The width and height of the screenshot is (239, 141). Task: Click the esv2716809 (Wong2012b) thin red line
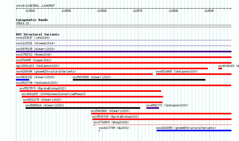163,125
